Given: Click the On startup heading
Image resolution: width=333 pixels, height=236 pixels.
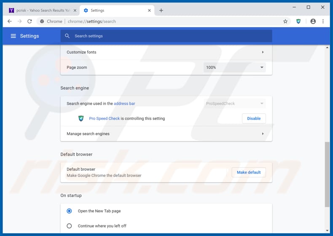Looking at the screenshot, I should click(x=71, y=195).
